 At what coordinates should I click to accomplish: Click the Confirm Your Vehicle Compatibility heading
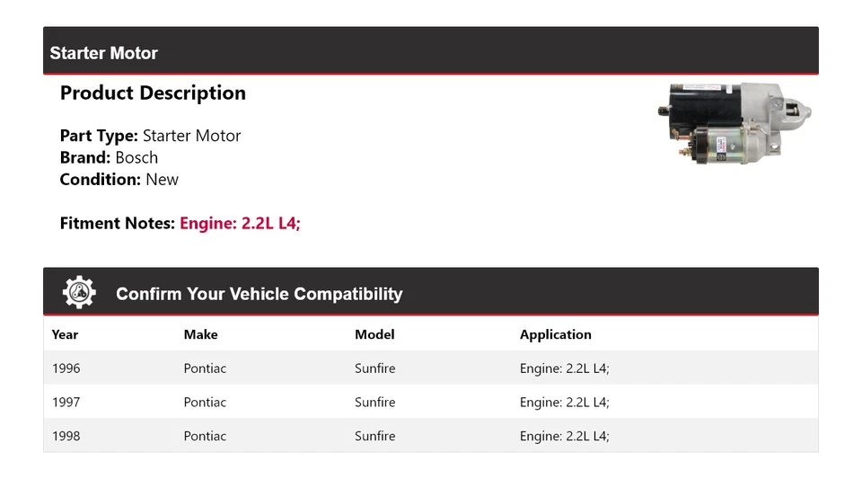tap(259, 294)
